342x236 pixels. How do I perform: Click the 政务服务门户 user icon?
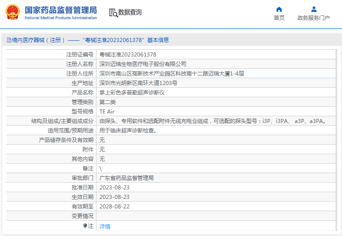point(314,9)
